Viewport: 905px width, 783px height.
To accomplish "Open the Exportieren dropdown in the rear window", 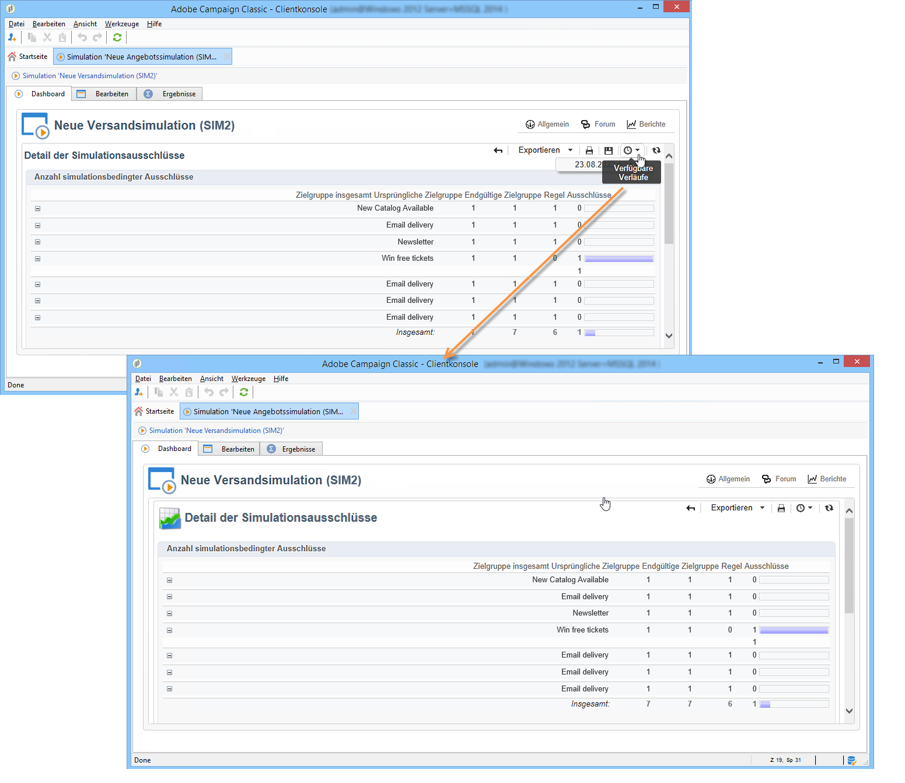I will tap(546, 150).
